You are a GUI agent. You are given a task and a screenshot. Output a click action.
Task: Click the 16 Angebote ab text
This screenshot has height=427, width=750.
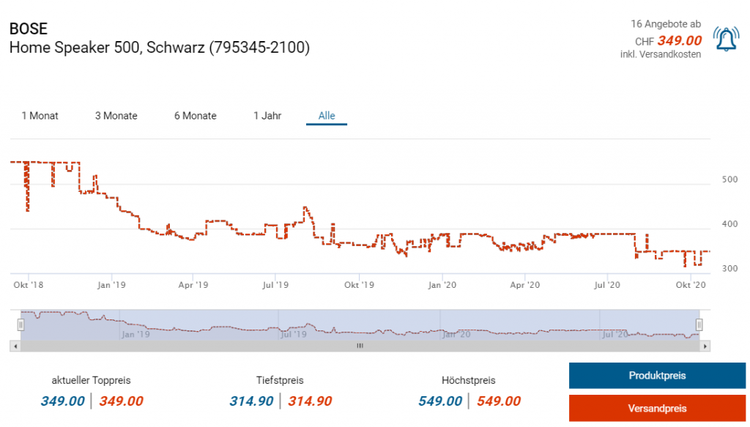click(x=665, y=24)
